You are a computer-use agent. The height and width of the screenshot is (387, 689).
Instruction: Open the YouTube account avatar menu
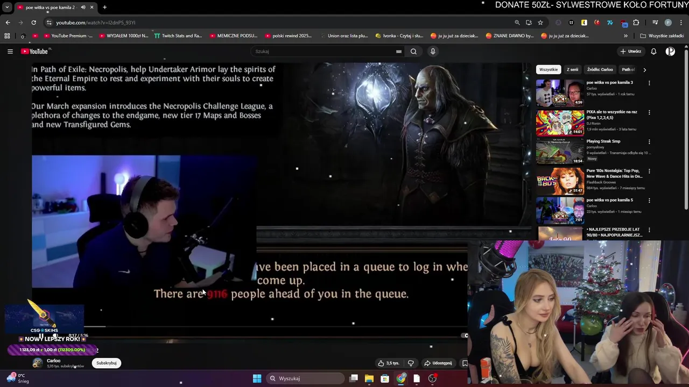click(670, 52)
